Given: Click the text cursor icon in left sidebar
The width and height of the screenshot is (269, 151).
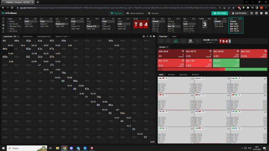Looking at the screenshot, I should 3,31.
